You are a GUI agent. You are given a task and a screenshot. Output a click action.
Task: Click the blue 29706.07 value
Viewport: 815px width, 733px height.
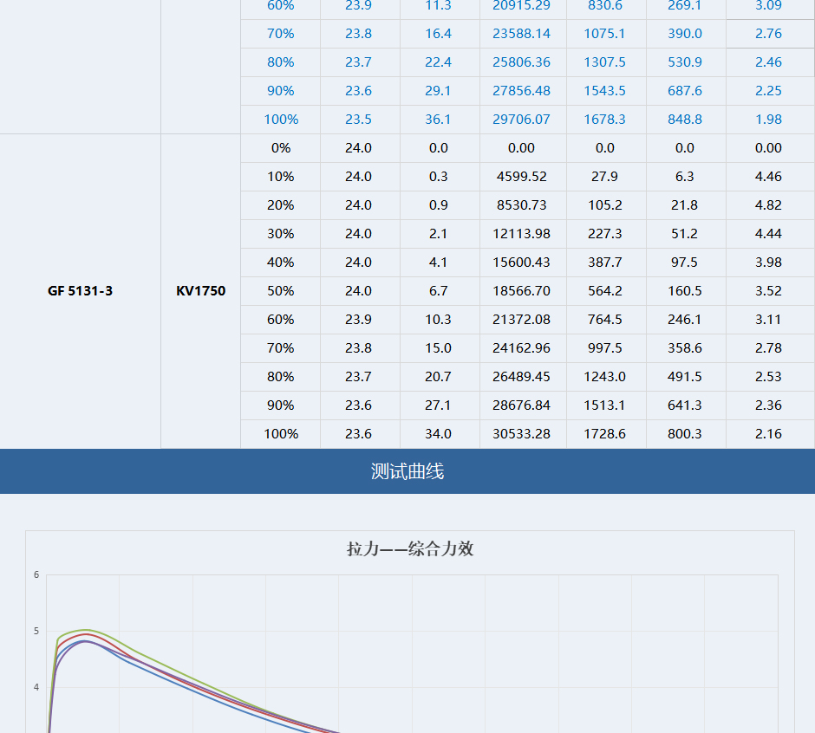tap(521, 120)
